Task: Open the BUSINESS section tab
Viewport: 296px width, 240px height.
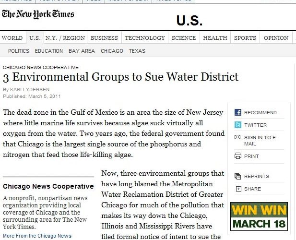Action: (104, 38)
